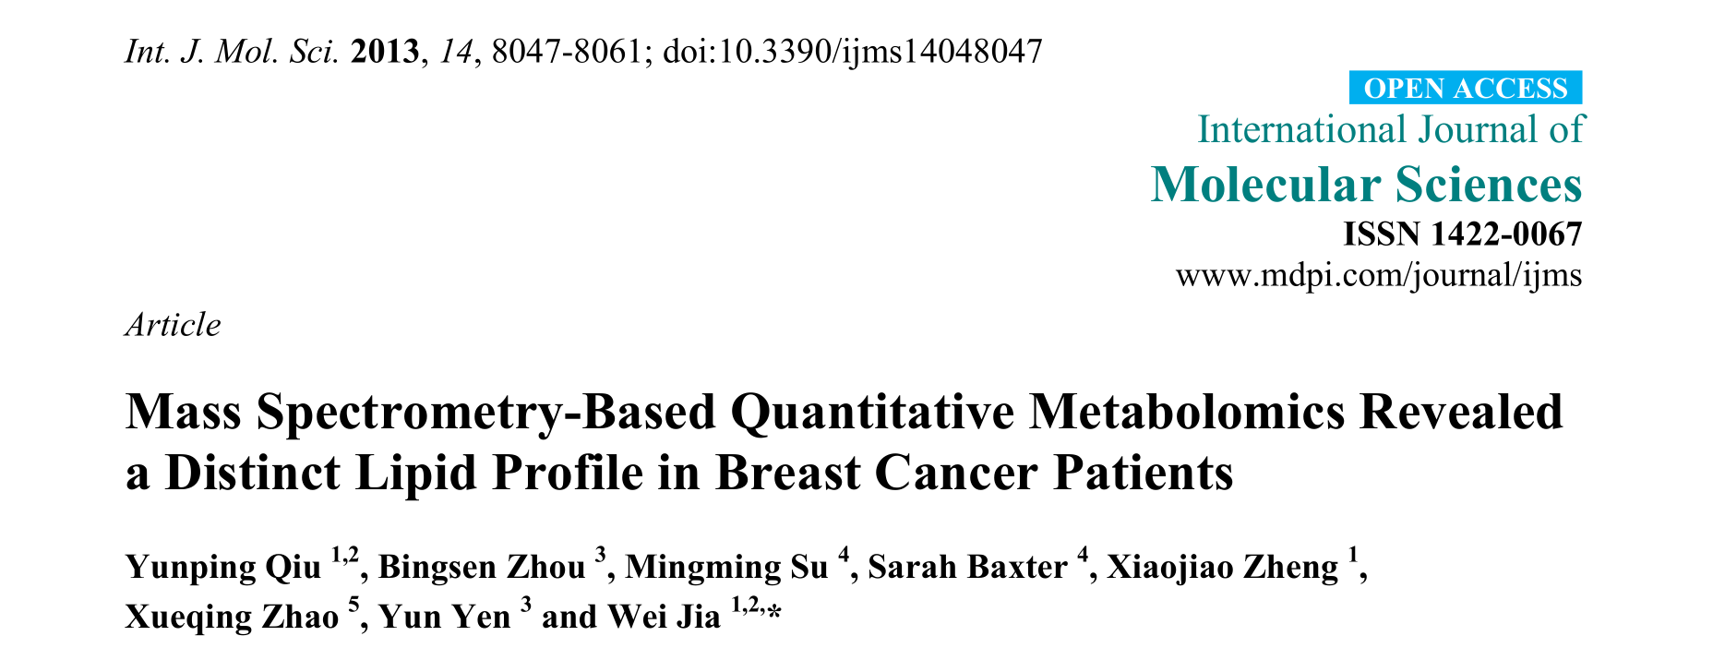Select author name Yunping Qiu
Image resolution: width=1725 pixels, height=648 pixels.
(x=222, y=567)
